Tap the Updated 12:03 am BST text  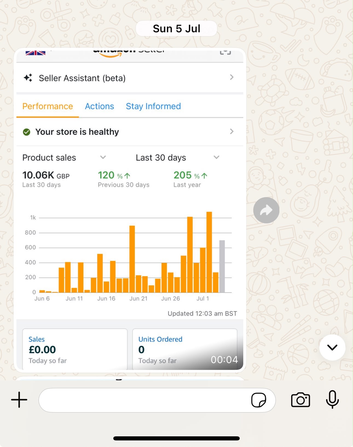202,314
